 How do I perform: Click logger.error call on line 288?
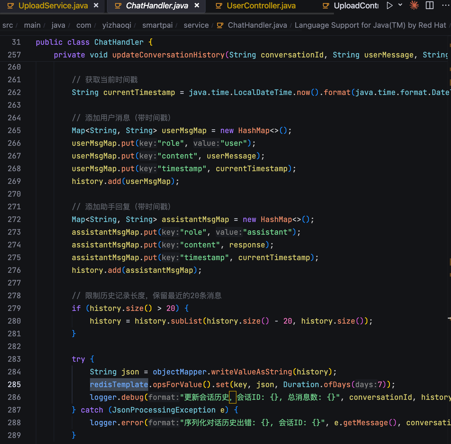(116, 423)
